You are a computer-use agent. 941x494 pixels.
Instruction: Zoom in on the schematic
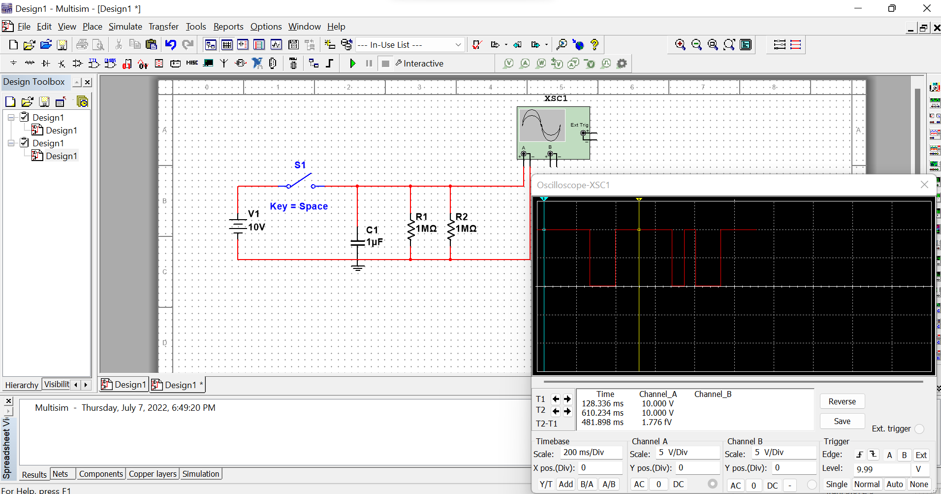coord(680,44)
